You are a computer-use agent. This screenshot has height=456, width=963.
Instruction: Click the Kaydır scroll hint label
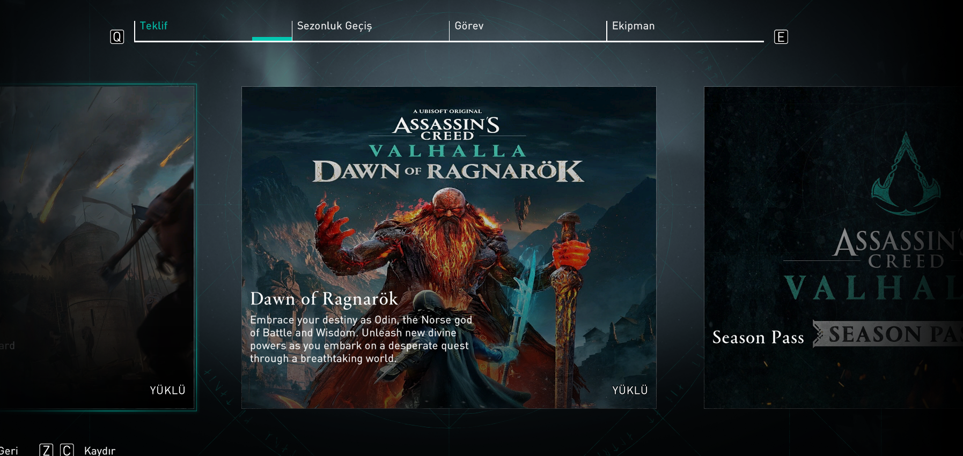click(x=100, y=451)
